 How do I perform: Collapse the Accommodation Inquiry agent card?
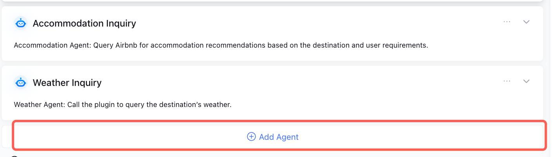tap(526, 22)
